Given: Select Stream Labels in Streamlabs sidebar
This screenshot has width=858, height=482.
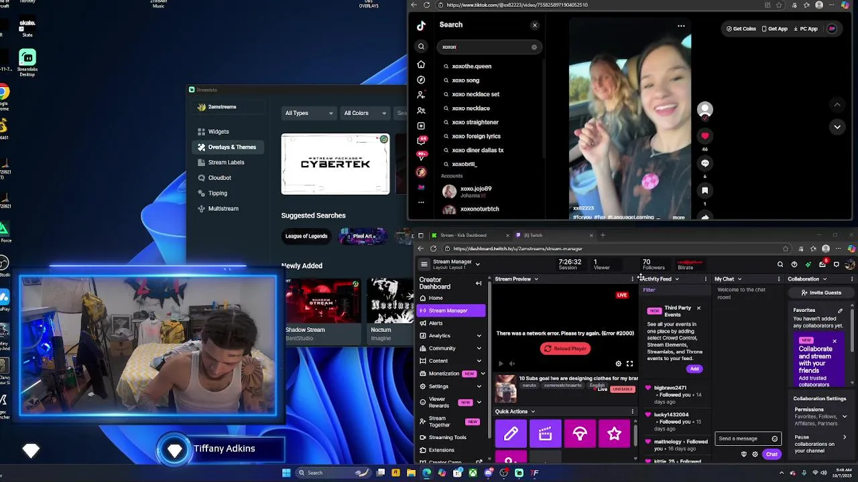Looking at the screenshot, I should (x=226, y=163).
